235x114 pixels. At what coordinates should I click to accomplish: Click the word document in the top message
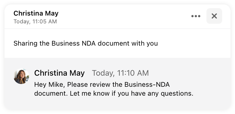[114, 43]
